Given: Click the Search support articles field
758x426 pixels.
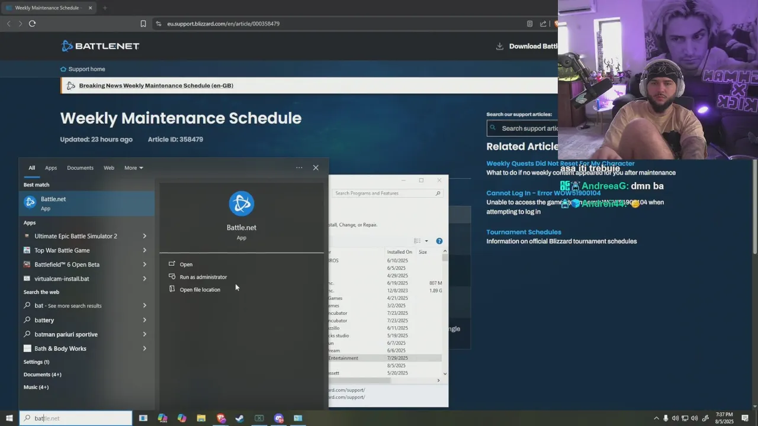Looking at the screenshot, I should pos(522,128).
